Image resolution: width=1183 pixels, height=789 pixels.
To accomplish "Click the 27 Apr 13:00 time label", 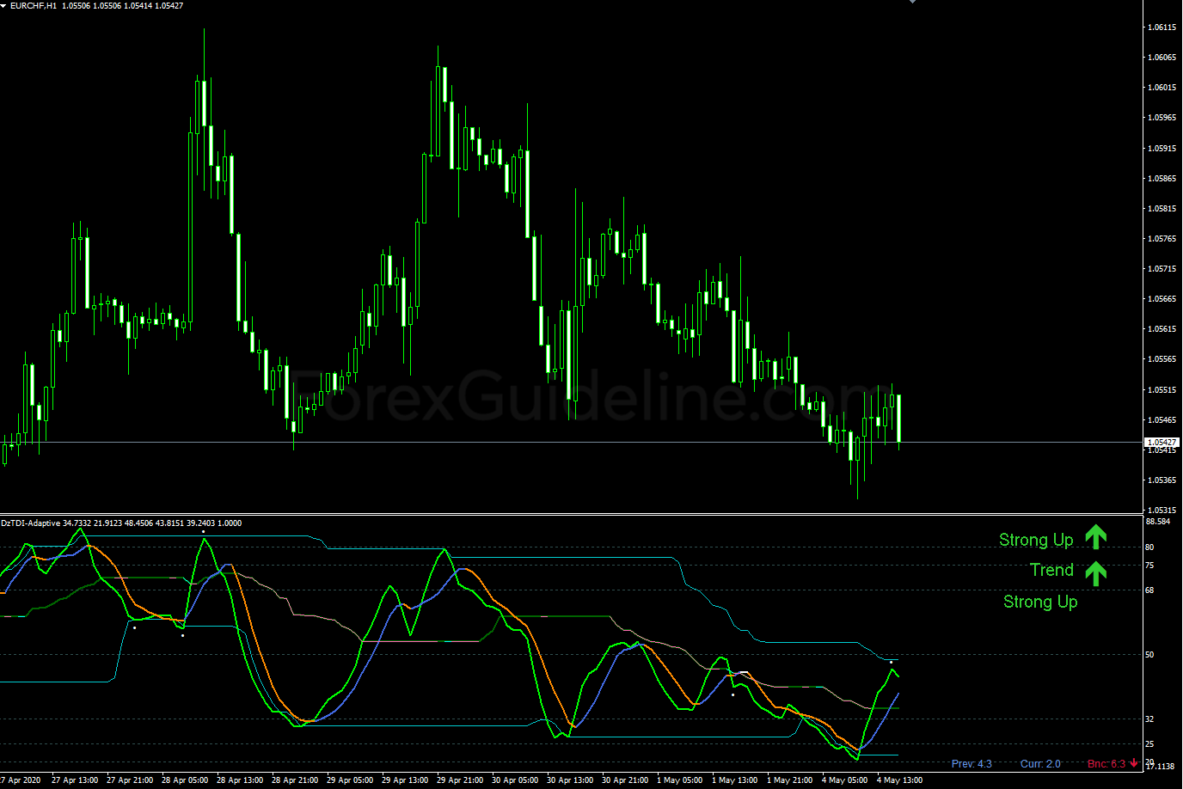I will click(x=75, y=780).
